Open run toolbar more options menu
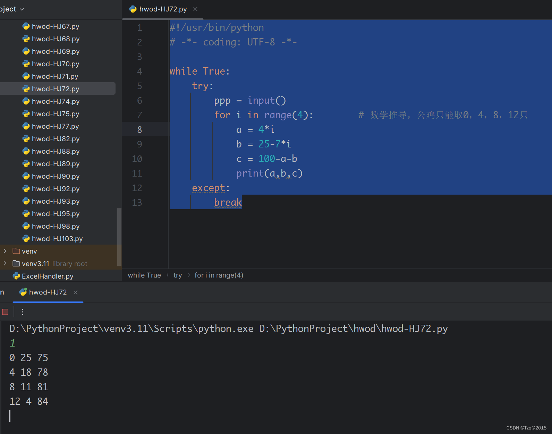The image size is (552, 434). [23, 312]
